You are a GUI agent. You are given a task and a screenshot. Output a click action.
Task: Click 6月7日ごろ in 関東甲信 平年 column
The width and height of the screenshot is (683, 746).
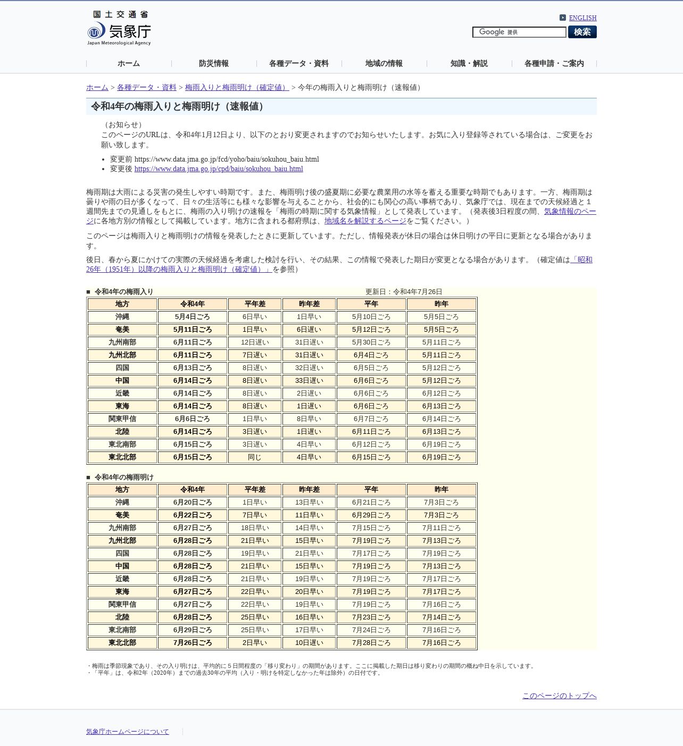(371, 419)
